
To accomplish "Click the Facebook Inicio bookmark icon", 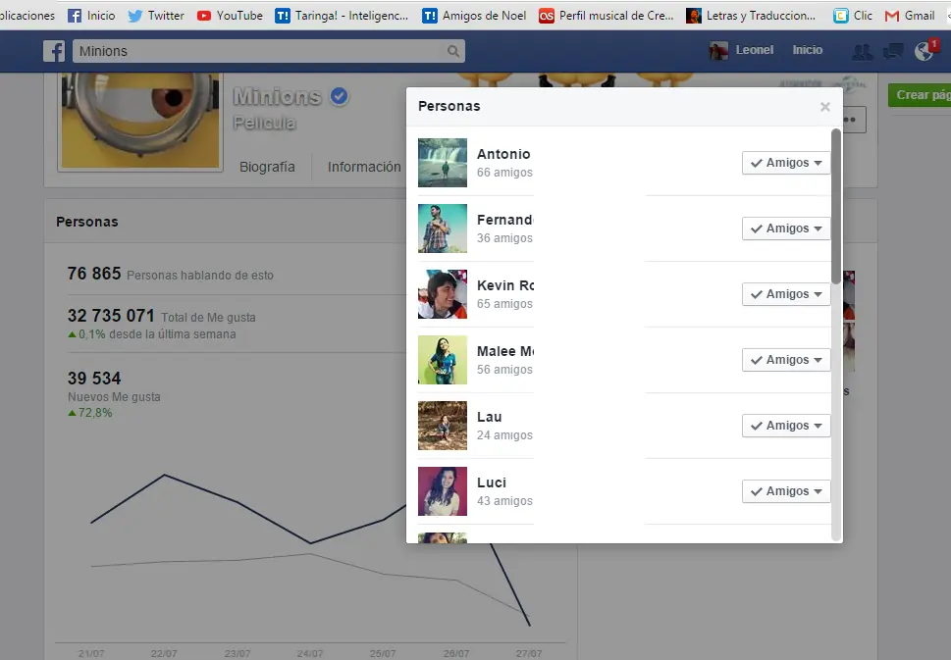I will point(75,16).
